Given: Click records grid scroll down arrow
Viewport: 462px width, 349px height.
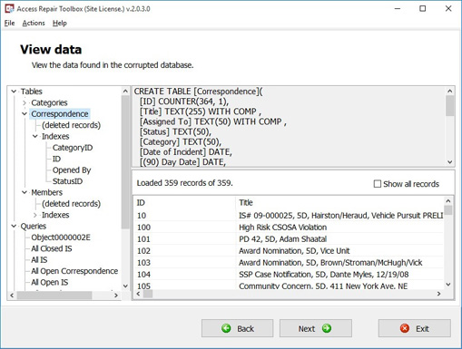Looking at the screenshot, I should coord(448,285).
